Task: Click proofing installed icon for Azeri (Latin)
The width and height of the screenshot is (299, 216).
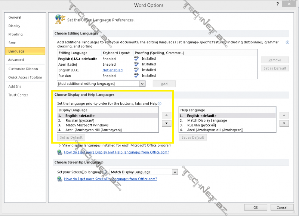Action: point(136,64)
